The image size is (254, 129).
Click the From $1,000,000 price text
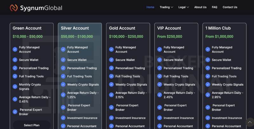(219, 36)
